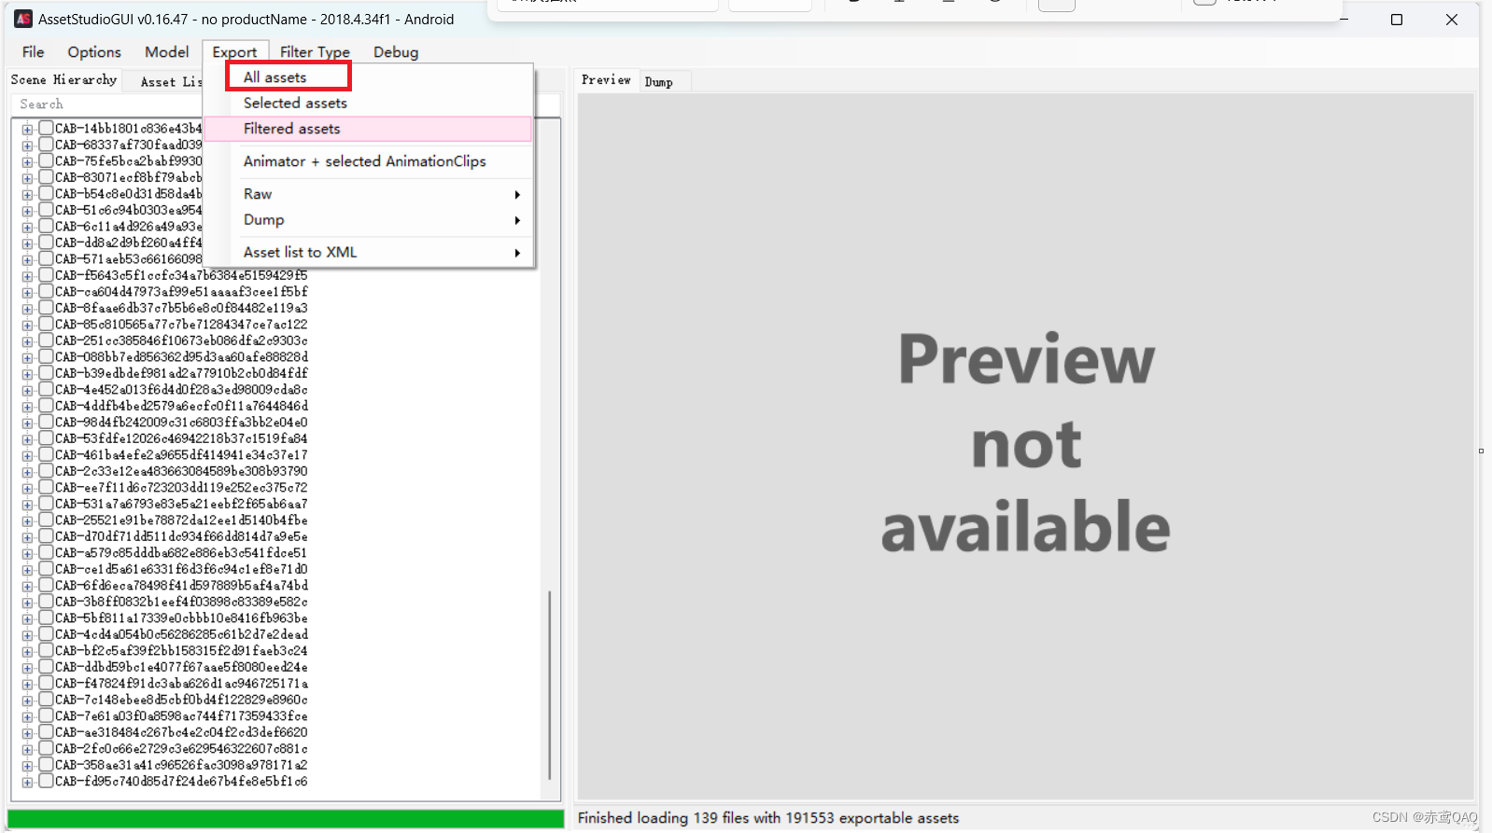This screenshot has width=1492, height=833.
Task: Expand the CAB-ca604d47973af99e tree node
Action: click(27, 292)
